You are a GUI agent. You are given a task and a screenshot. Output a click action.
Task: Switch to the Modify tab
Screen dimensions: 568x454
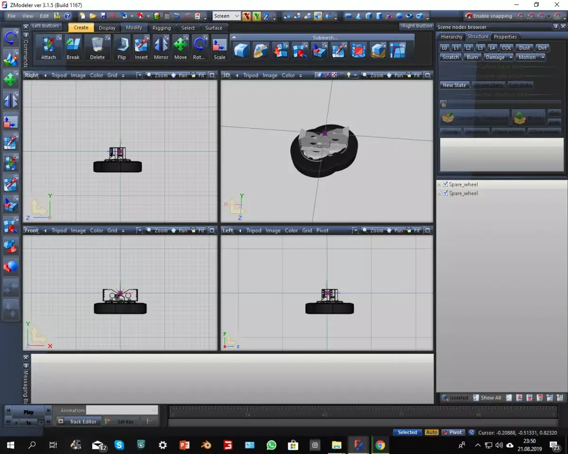pyautogui.click(x=134, y=27)
